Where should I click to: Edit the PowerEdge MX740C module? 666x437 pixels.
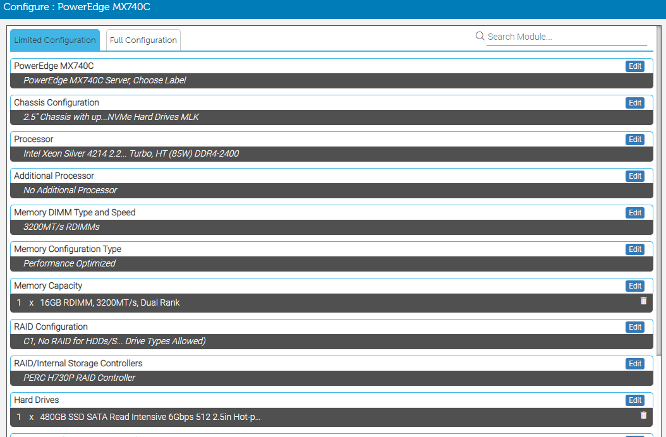click(x=635, y=66)
